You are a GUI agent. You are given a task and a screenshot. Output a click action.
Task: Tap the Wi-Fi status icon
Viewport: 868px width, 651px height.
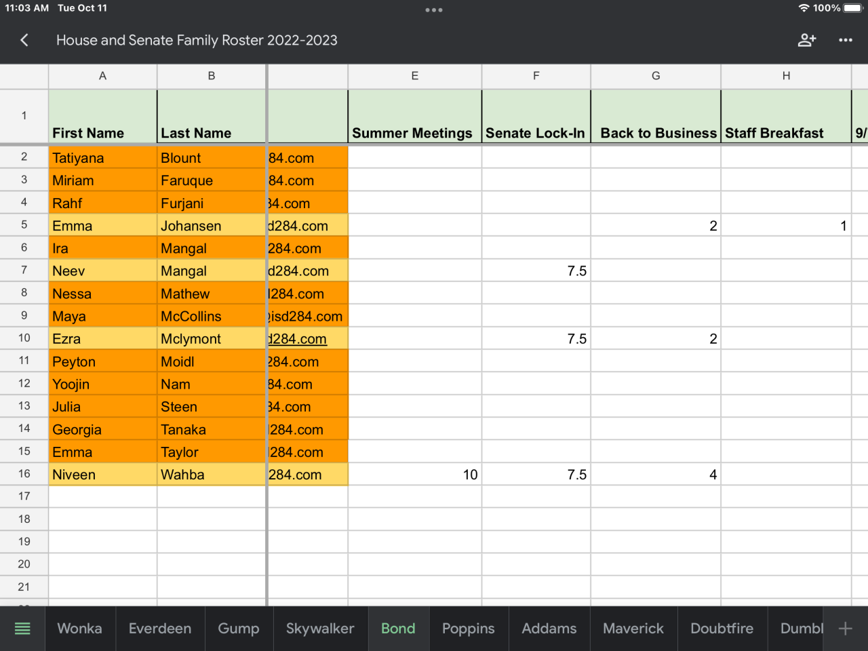pos(804,8)
